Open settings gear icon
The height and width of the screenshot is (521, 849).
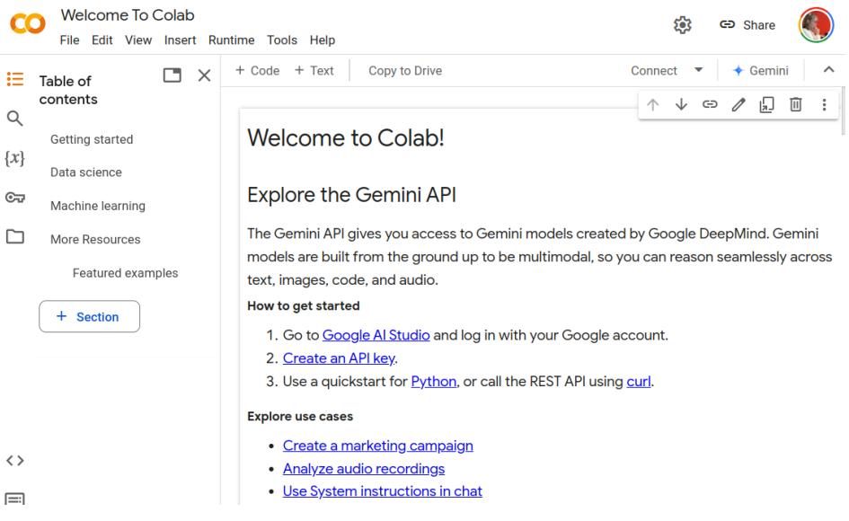pos(683,24)
